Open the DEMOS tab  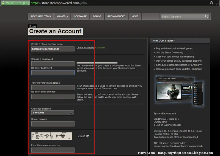(x=97, y=17)
